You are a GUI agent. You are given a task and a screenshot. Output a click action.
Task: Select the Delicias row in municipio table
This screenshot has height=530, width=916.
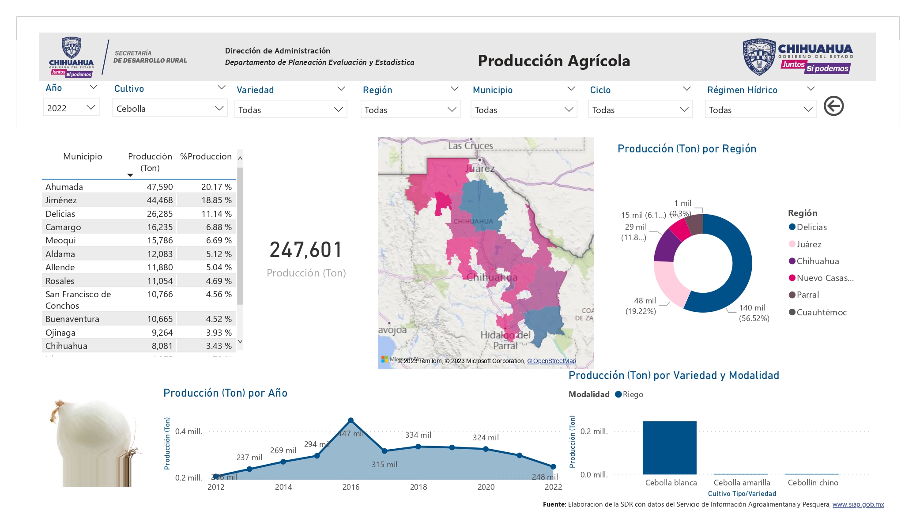point(139,214)
